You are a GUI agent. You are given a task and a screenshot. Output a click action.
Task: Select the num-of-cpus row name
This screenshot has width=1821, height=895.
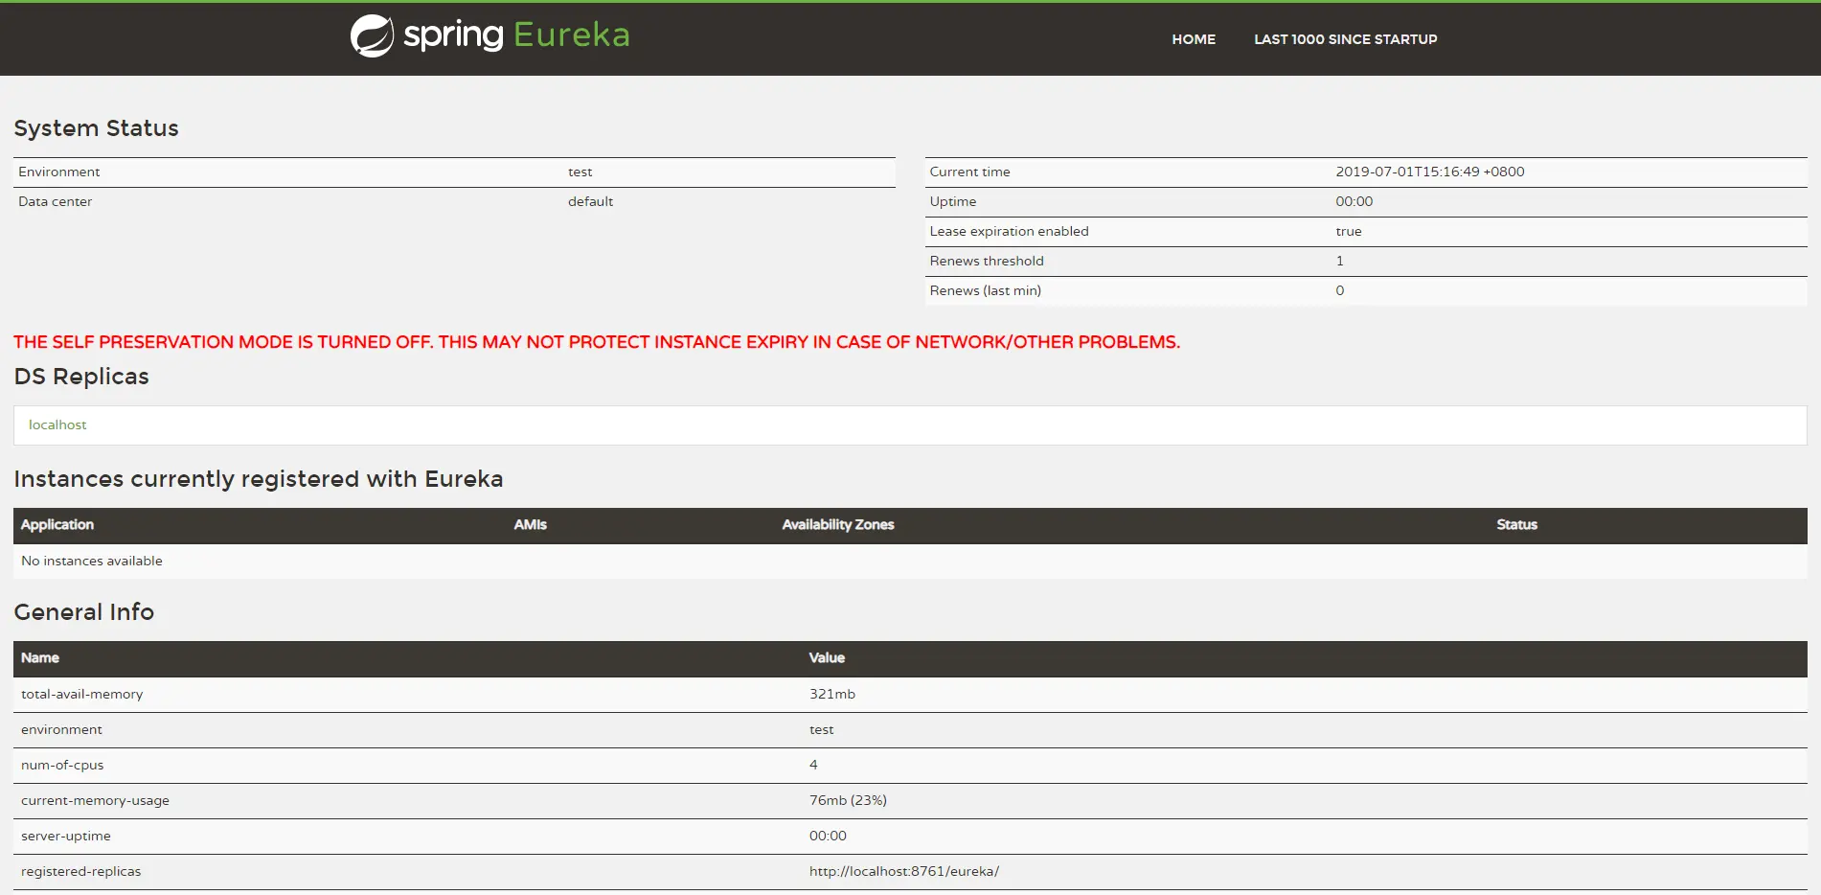62,765
